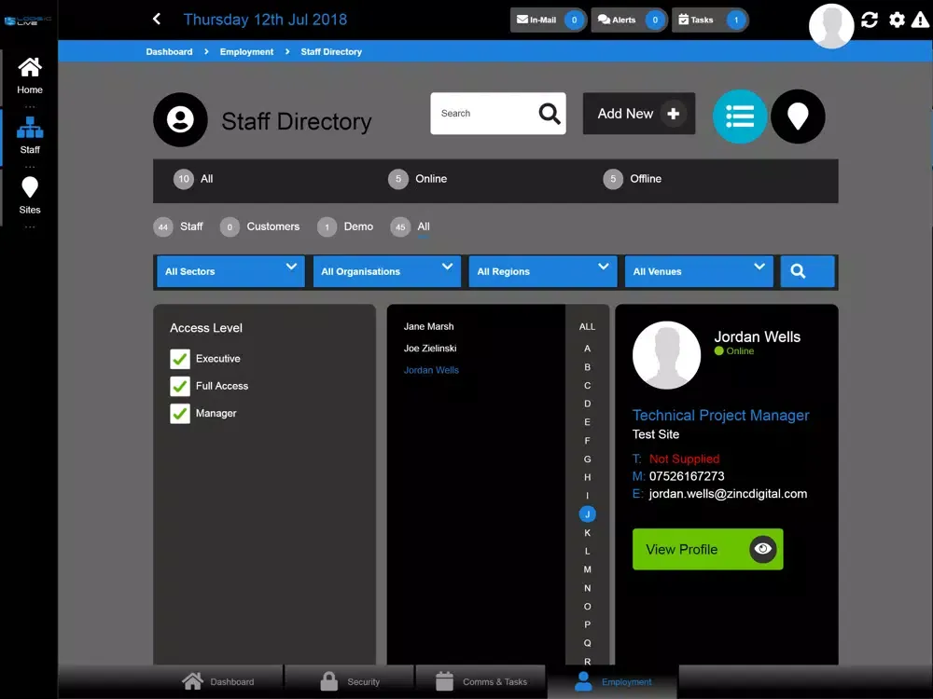Open the Employment bottom tab

pyautogui.click(x=612, y=682)
